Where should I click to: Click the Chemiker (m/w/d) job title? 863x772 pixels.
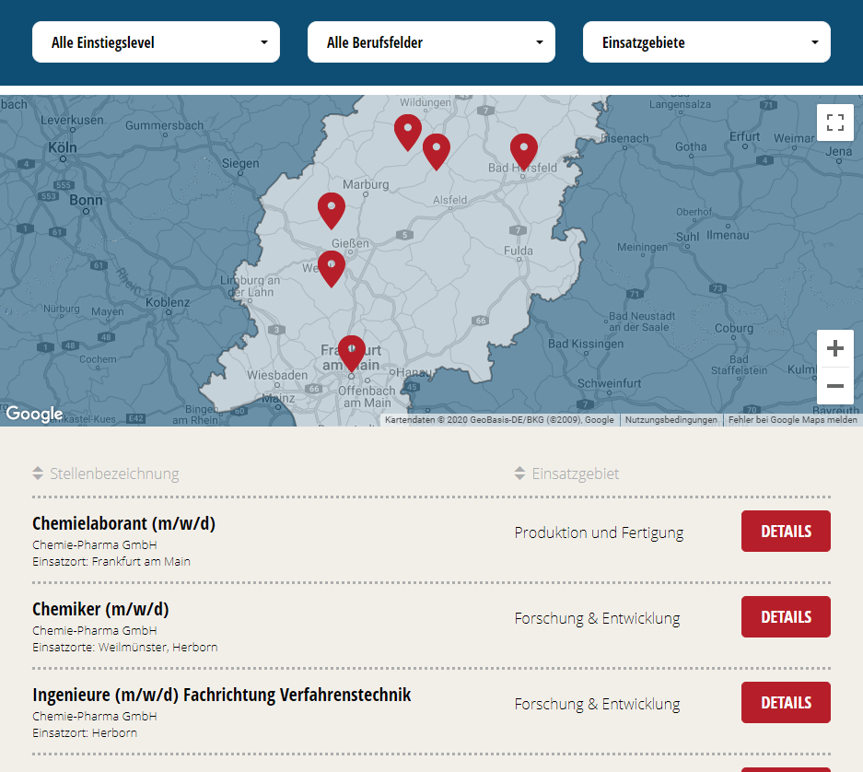[x=100, y=609]
